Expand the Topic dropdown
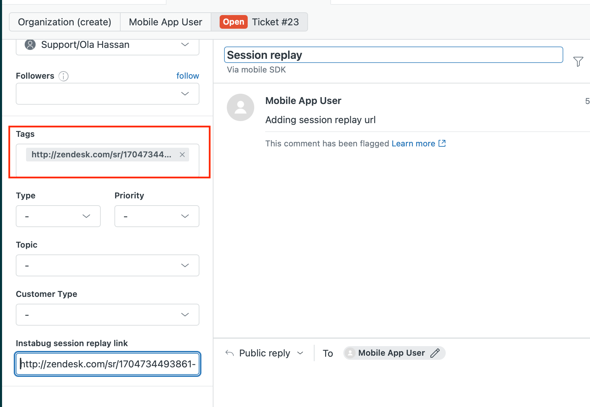 [107, 265]
